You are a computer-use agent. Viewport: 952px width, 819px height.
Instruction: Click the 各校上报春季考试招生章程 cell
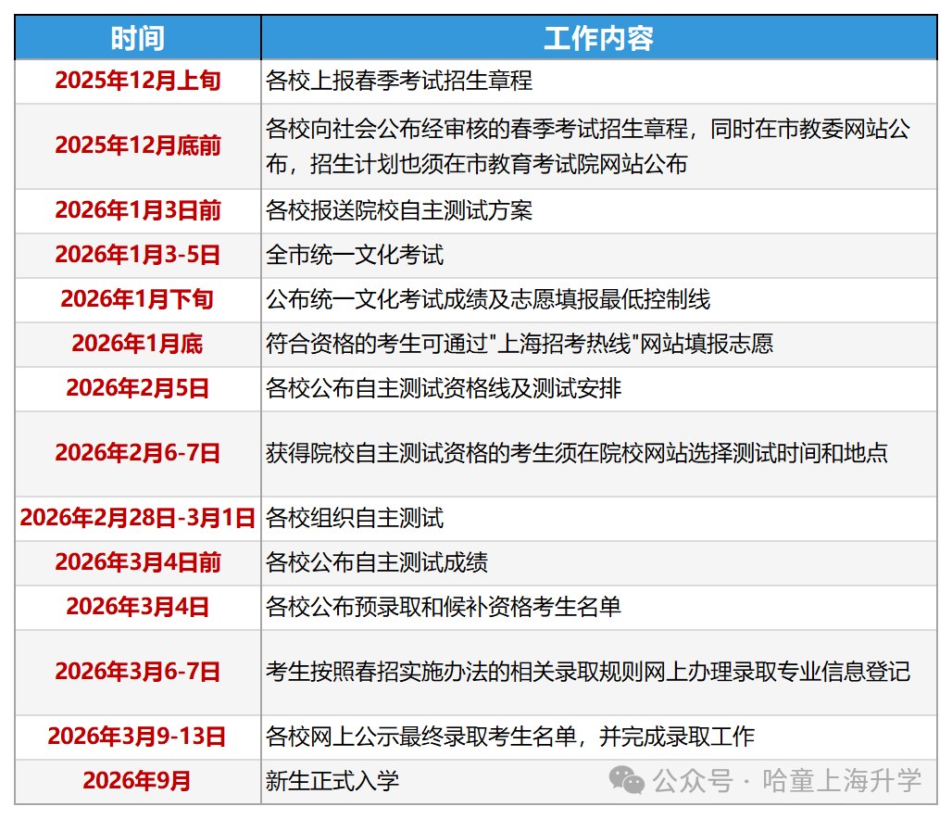399,82
